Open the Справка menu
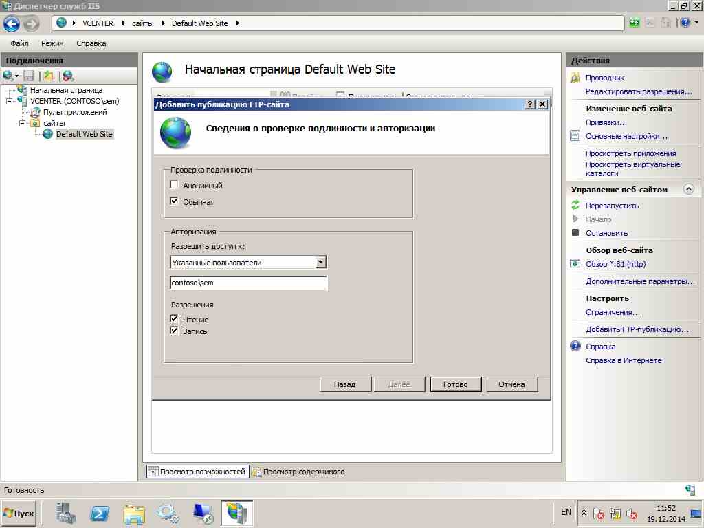Screen dimensions: 704x528 click(91, 43)
